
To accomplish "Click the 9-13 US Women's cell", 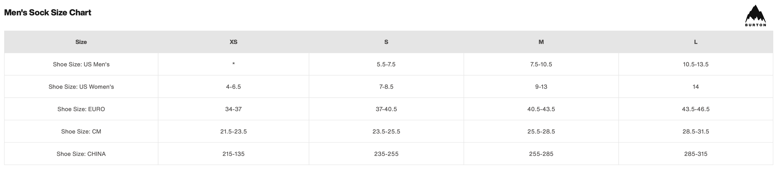I will (x=541, y=87).
